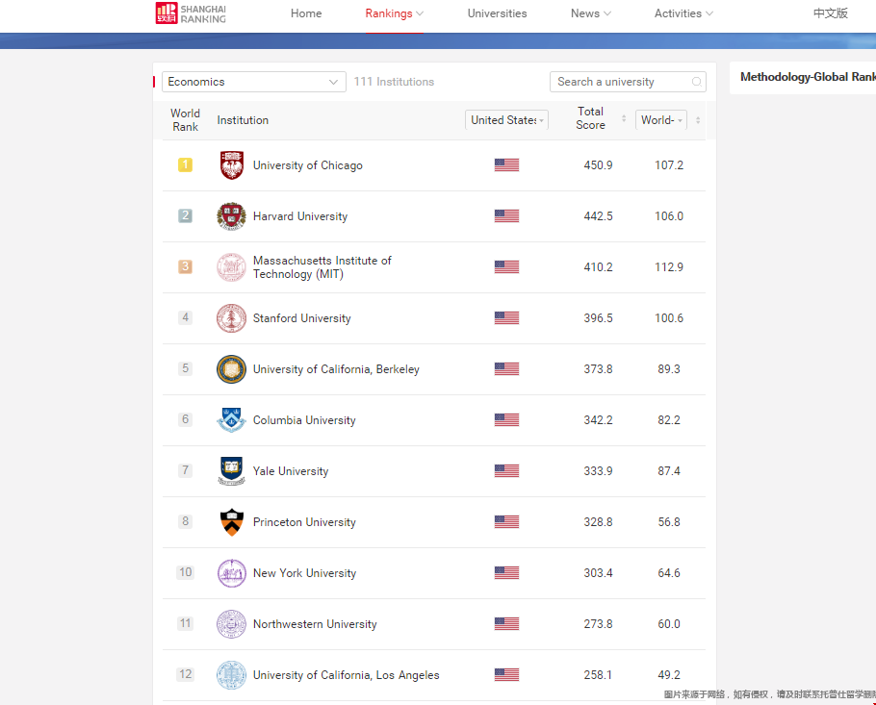The image size is (876, 705).
Task: Open the World- indicator dropdown
Action: pos(661,120)
